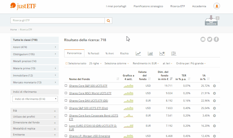Switch to bar chart view
The width and height of the screenshot is (233, 138).
pyautogui.click(x=150, y=54)
